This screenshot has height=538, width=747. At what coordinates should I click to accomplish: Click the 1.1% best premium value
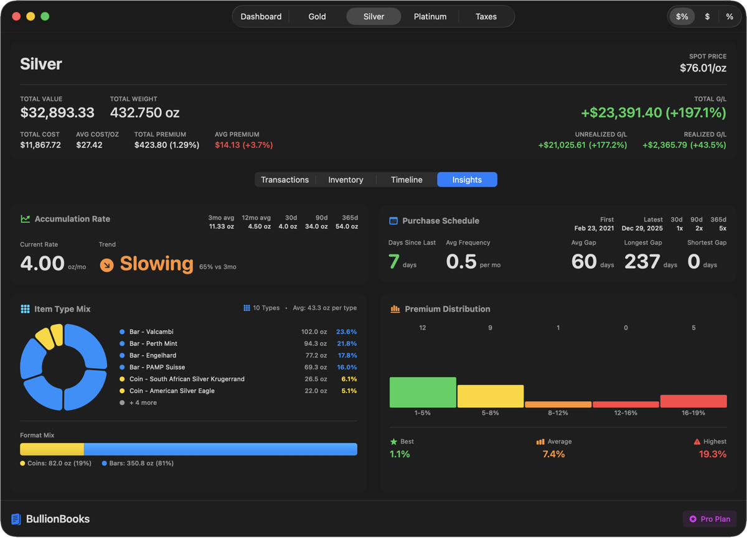[x=400, y=454]
